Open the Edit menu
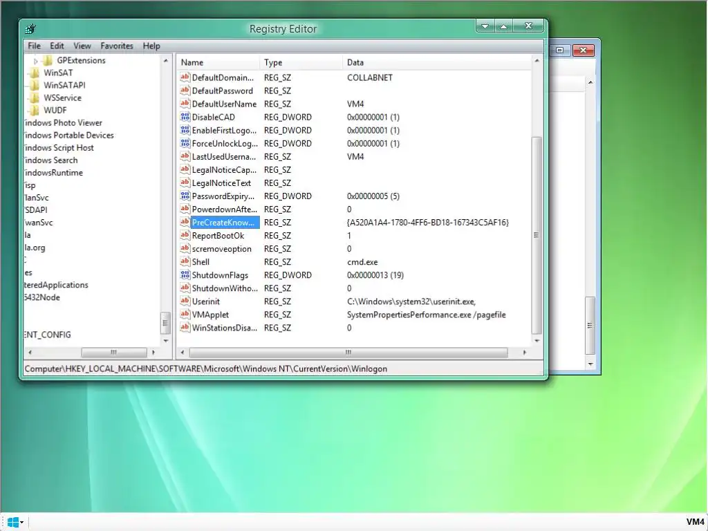708x531 pixels. tap(57, 46)
